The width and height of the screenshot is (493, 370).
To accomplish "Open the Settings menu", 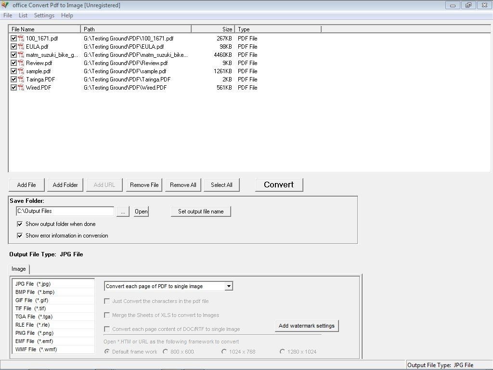I will [x=44, y=15].
